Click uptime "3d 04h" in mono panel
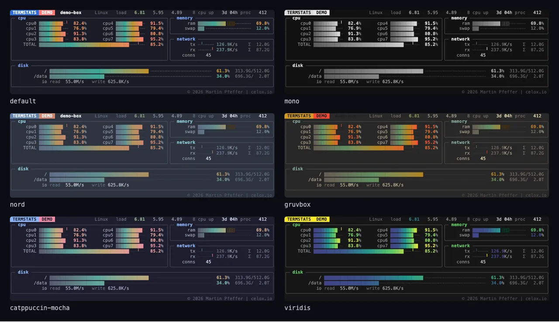 point(504,13)
